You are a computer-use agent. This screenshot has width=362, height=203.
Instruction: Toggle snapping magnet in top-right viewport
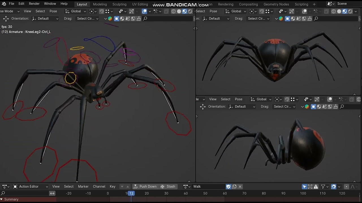(262, 11)
